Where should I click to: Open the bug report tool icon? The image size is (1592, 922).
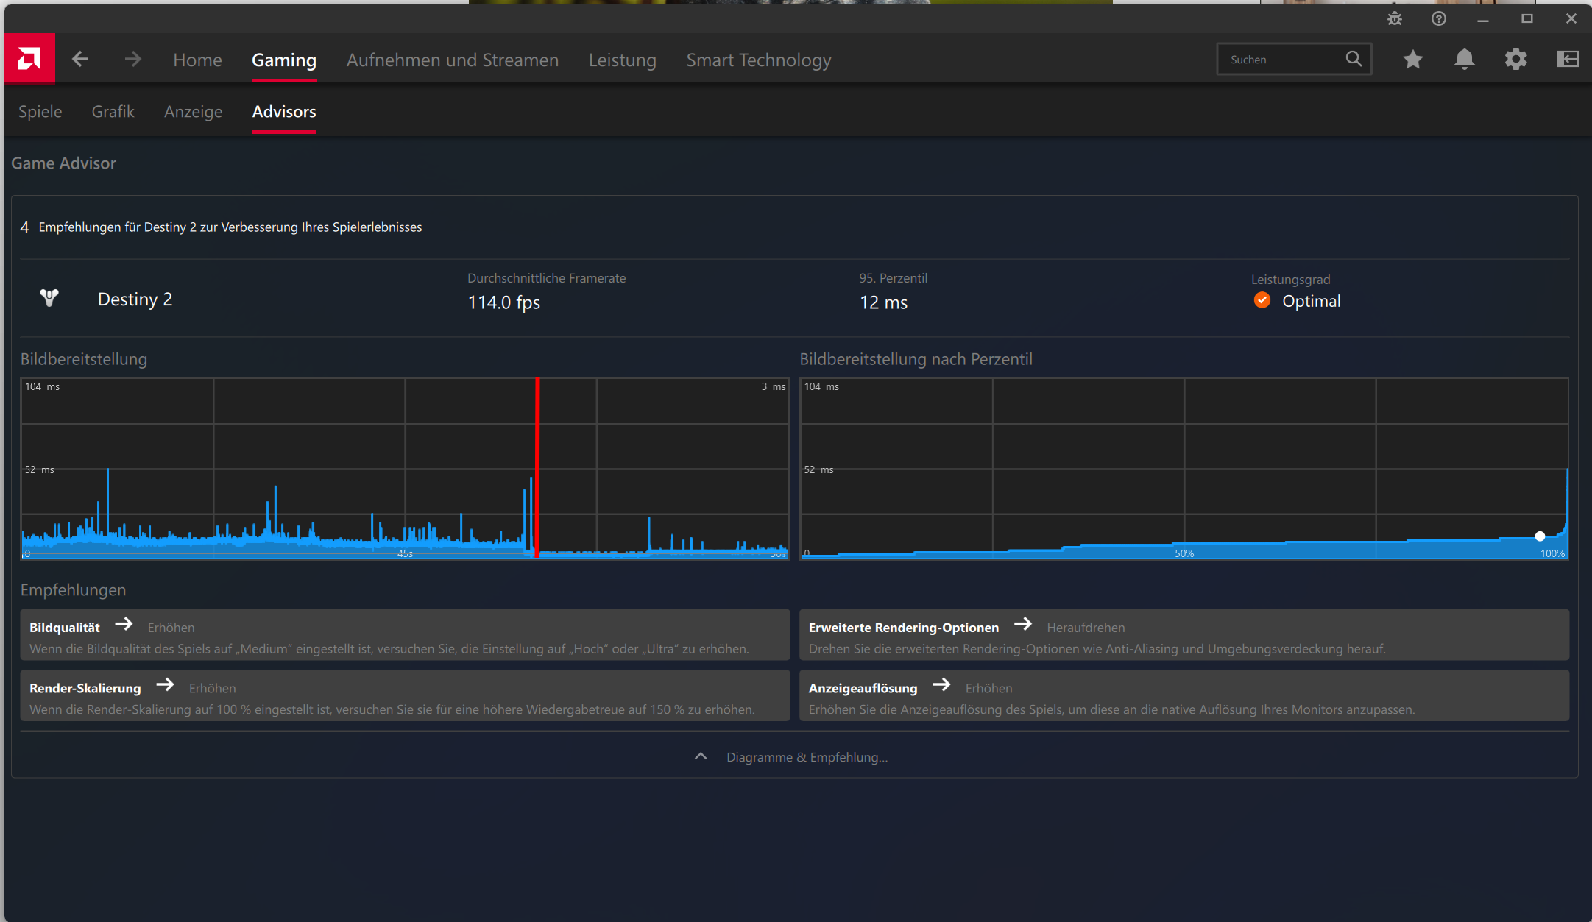coord(1394,19)
